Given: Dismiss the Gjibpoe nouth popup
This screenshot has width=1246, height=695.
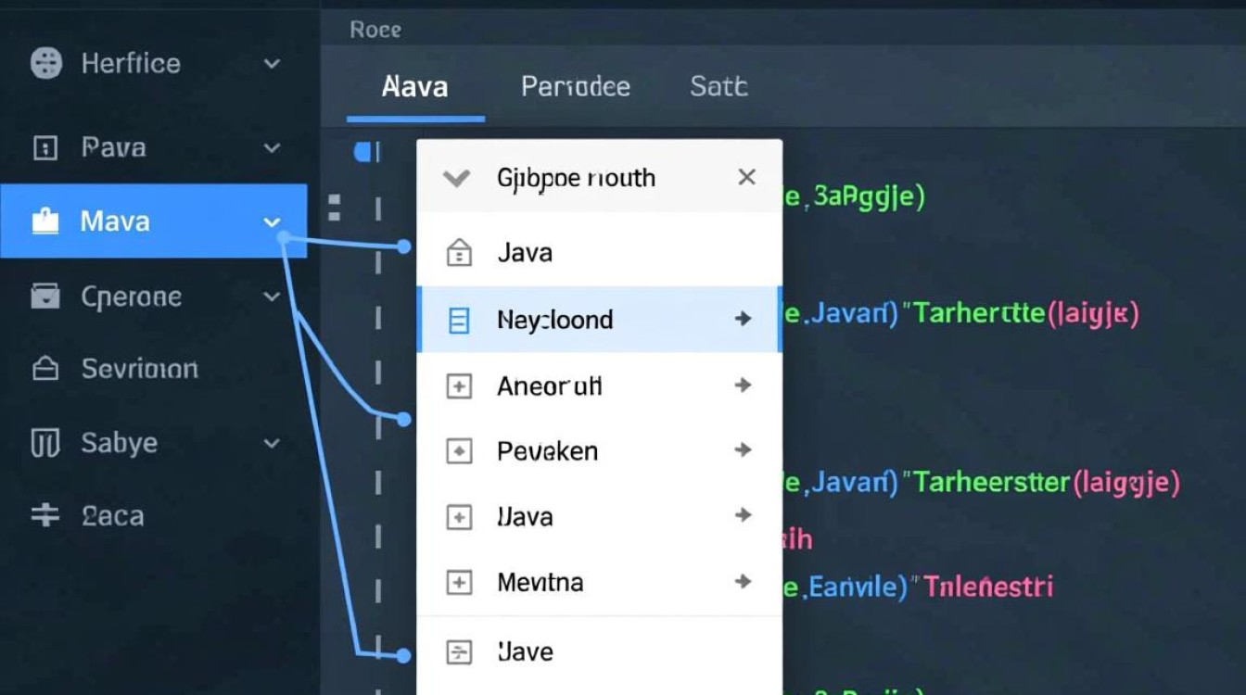Looking at the screenshot, I should (x=746, y=176).
